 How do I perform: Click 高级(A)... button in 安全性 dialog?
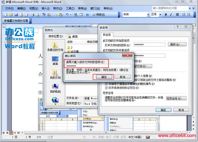coord(177,45)
